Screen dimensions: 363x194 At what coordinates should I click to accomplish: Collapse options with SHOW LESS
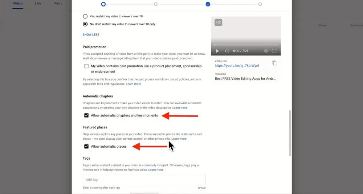pyautogui.click(x=91, y=35)
